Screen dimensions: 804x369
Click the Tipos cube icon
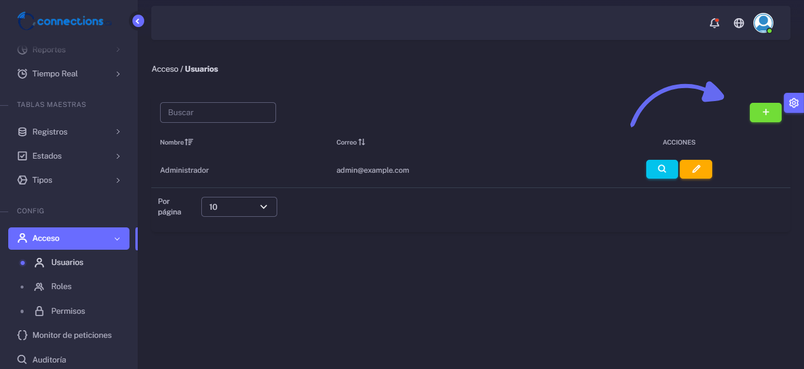coord(22,180)
